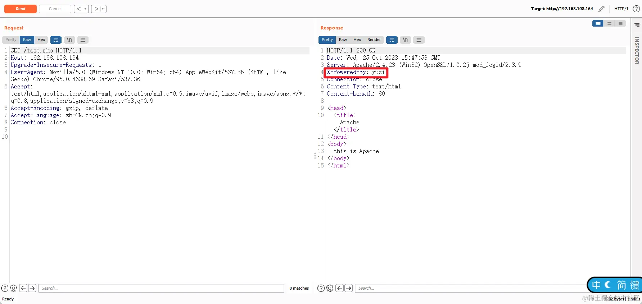Switch to top/bottom split layout view
This screenshot has height=304, width=642.
[x=609, y=23]
